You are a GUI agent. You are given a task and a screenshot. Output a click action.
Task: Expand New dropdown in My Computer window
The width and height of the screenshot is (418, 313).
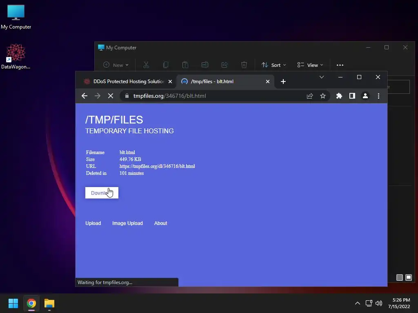[x=116, y=65]
